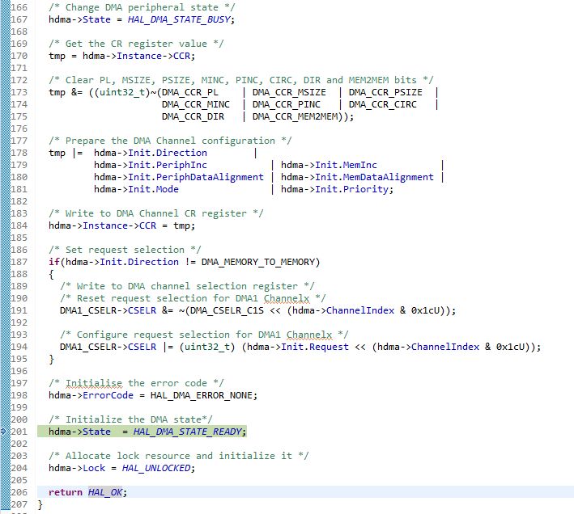Click HAL_DMA_STATE_READY on highlighted line 201
This screenshot has width=574, height=514.
coord(188,432)
